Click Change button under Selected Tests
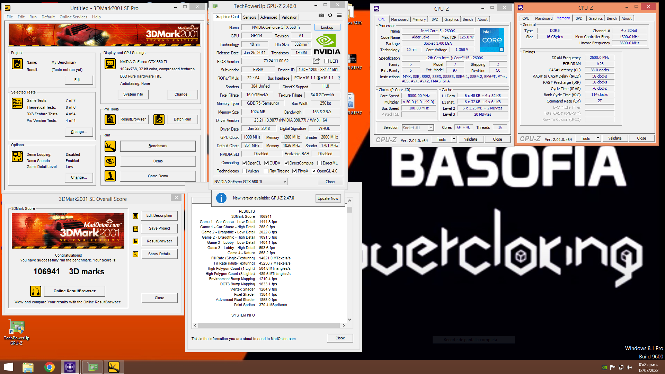Image resolution: width=665 pixels, height=374 pixels. tap(79, 132)
